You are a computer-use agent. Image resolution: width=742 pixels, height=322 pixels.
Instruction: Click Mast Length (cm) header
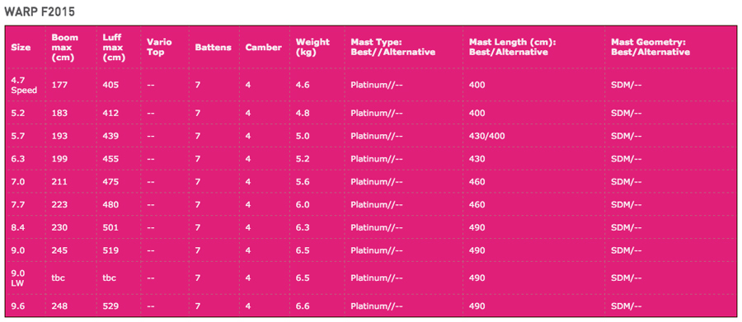pyautogui.click(x=512, y=47)
